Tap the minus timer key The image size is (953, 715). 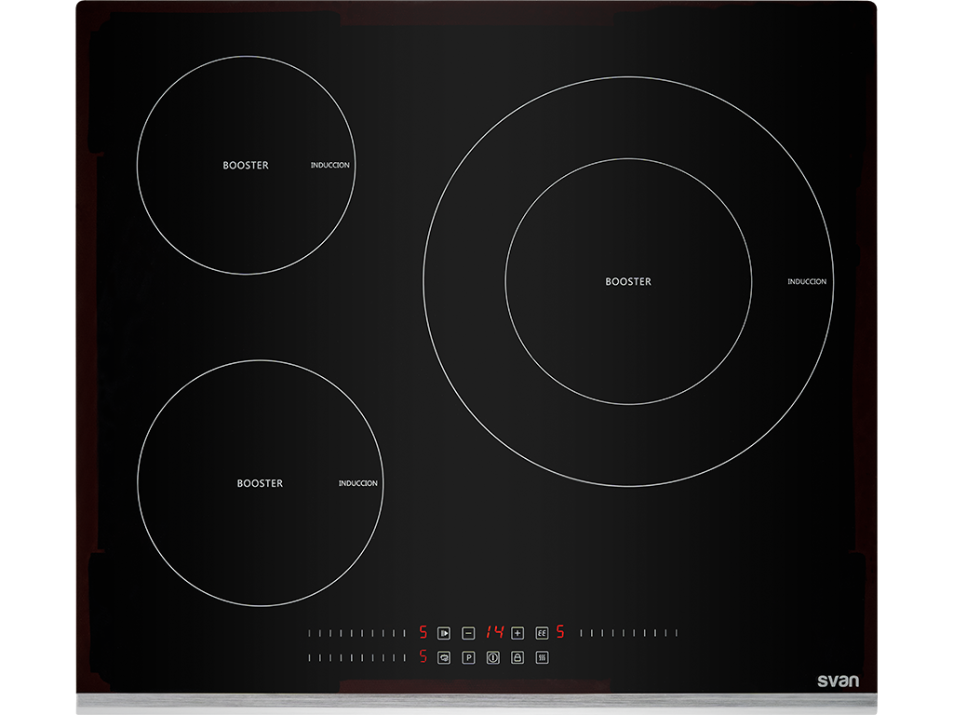tap(468, 633)
